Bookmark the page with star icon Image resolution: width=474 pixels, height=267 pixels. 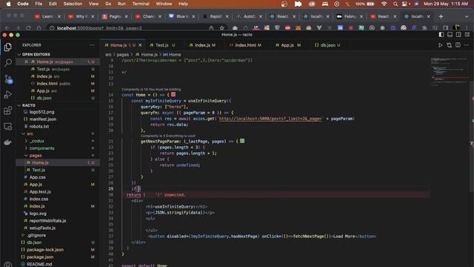point(222,28)
